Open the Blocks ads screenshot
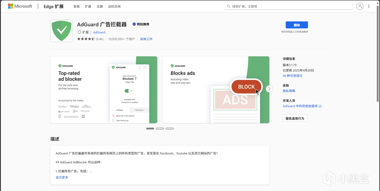The image size is (380, 191). (x=216, y=90)
